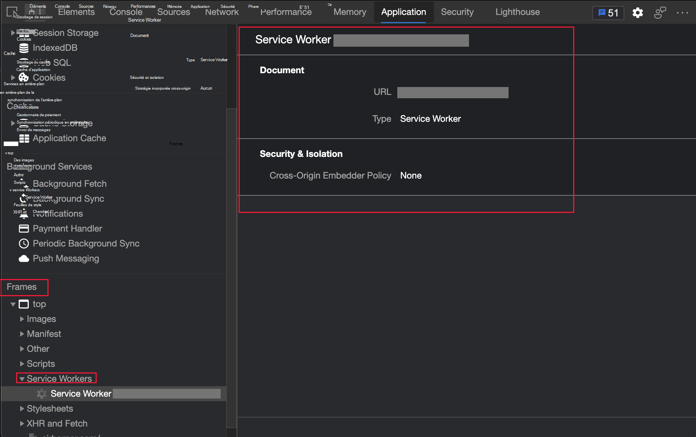
Task: Click the Periodic Background Sync clock icon
Action: (x=24, y=244)
